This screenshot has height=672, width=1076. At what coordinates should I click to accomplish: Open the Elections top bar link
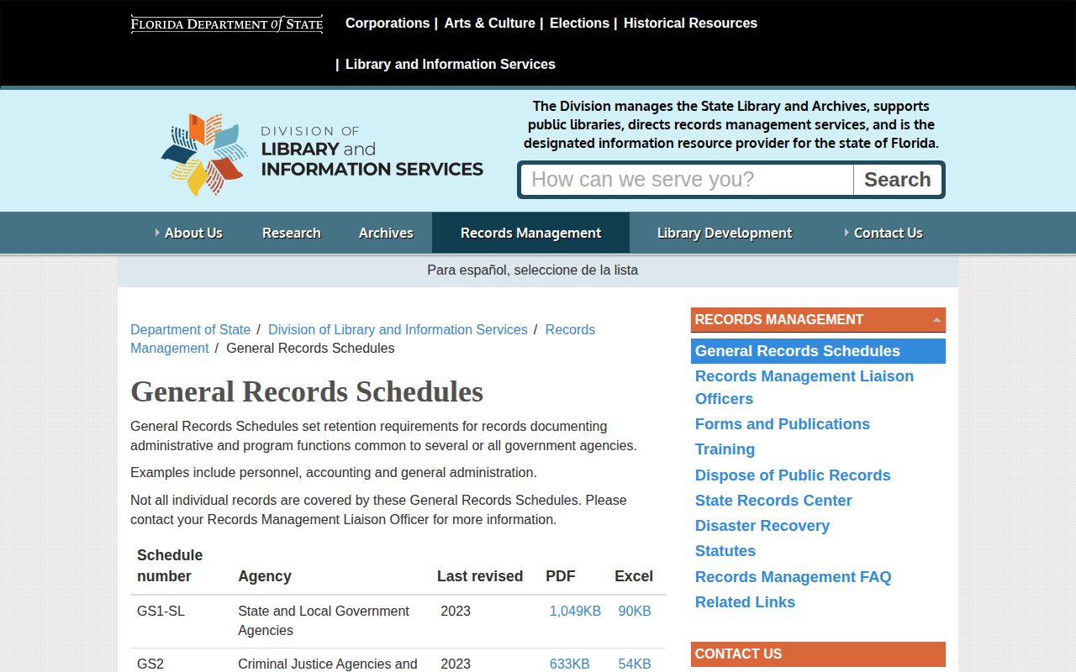point(579,24)
